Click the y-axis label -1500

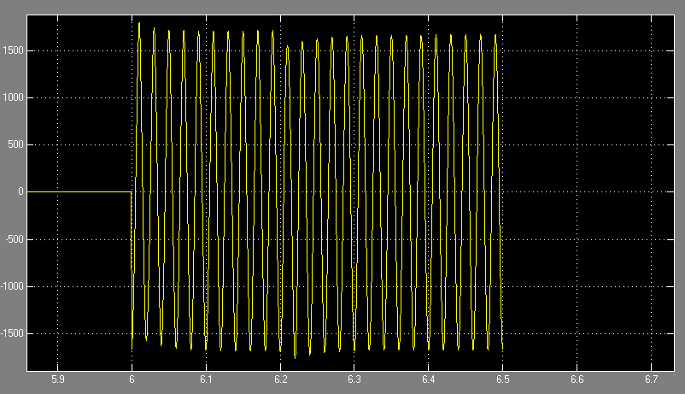pos(12,333)
